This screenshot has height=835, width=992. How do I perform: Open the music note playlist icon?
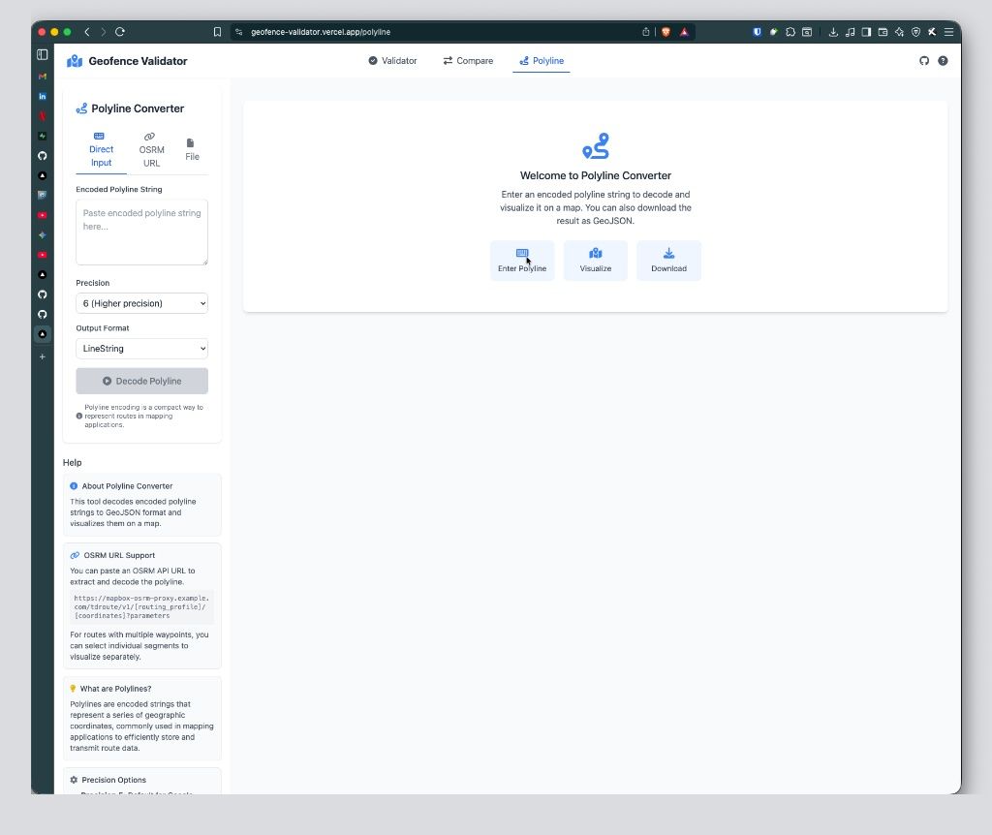850,32
